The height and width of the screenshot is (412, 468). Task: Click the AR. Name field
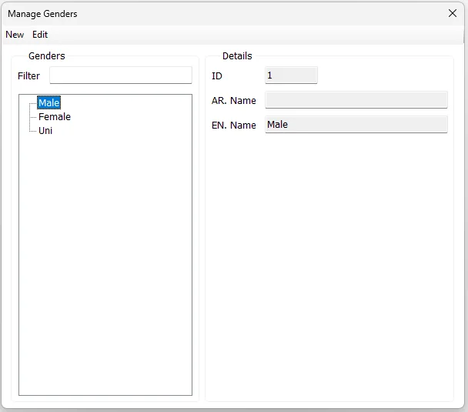click(356, 100)
